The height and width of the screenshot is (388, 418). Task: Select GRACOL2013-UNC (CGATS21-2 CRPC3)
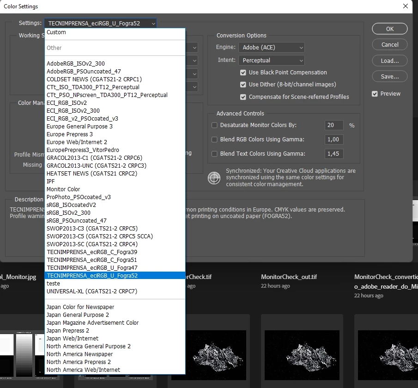click(x=115, y=166)
